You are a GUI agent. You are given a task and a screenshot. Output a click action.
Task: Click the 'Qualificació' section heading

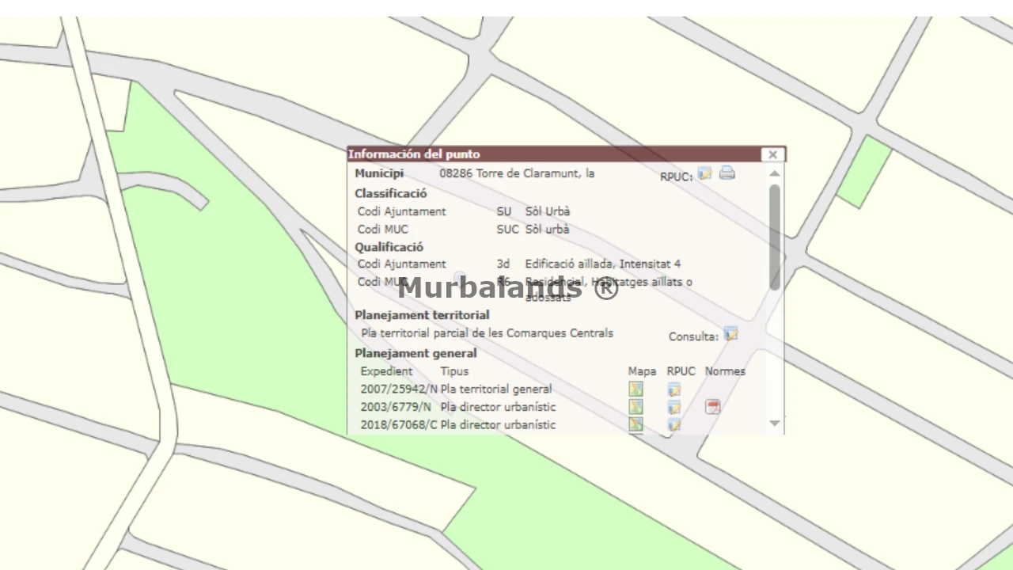tap(389, 247)
